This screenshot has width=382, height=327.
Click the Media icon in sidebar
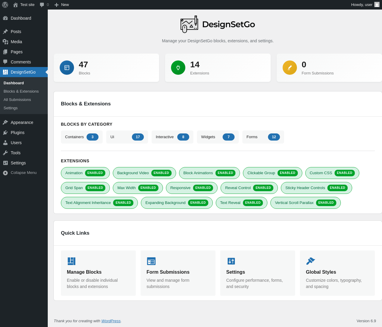click(5, 42)
